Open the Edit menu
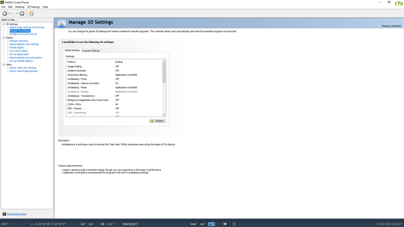 (x=11, y=7)
